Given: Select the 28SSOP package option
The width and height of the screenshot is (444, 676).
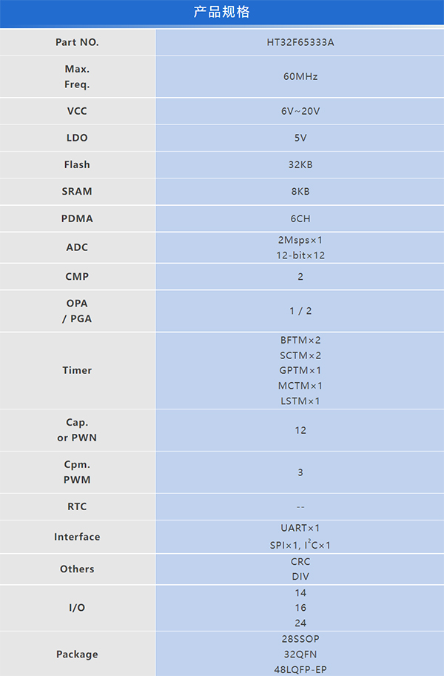Looking at the screenshot, I should click(x=300, y=638).
